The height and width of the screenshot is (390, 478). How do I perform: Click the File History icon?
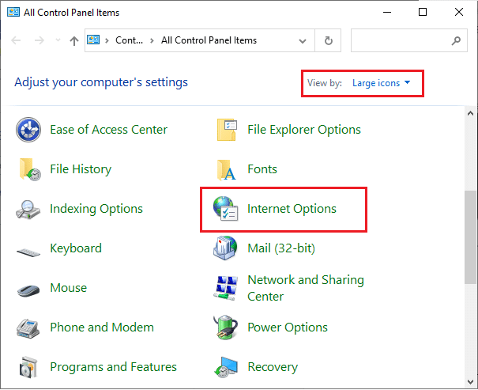[29, 169]
